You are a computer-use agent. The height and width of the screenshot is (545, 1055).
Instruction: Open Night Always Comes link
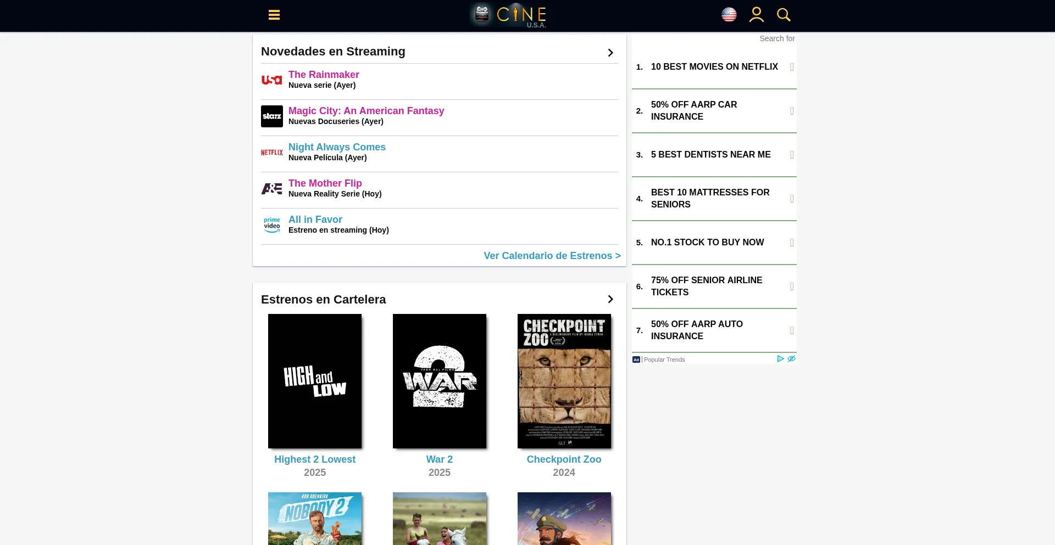[x=337, y=147]
